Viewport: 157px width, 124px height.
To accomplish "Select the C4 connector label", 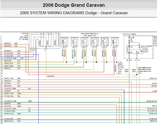I will click(138, 60).
